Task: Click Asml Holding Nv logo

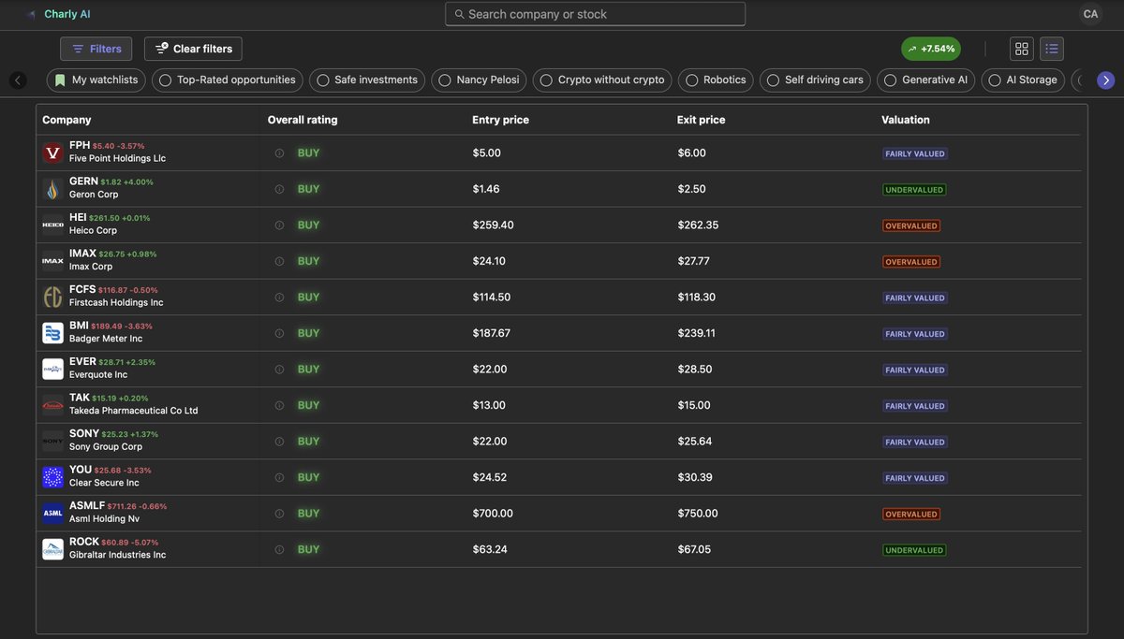Action: click(53, 513)
